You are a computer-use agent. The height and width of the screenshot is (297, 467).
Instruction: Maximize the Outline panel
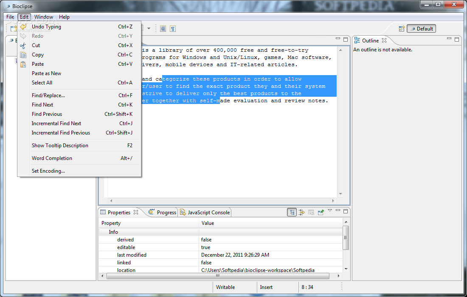point(457,39)
